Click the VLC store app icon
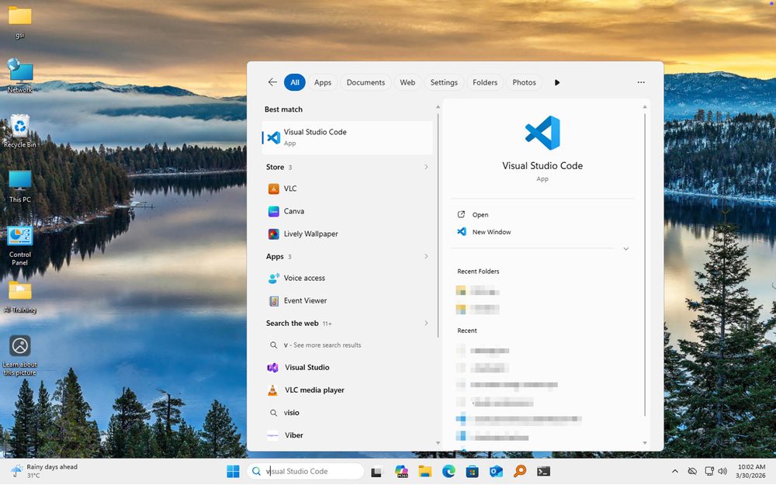The image size is (776, 485). point(273,189)
